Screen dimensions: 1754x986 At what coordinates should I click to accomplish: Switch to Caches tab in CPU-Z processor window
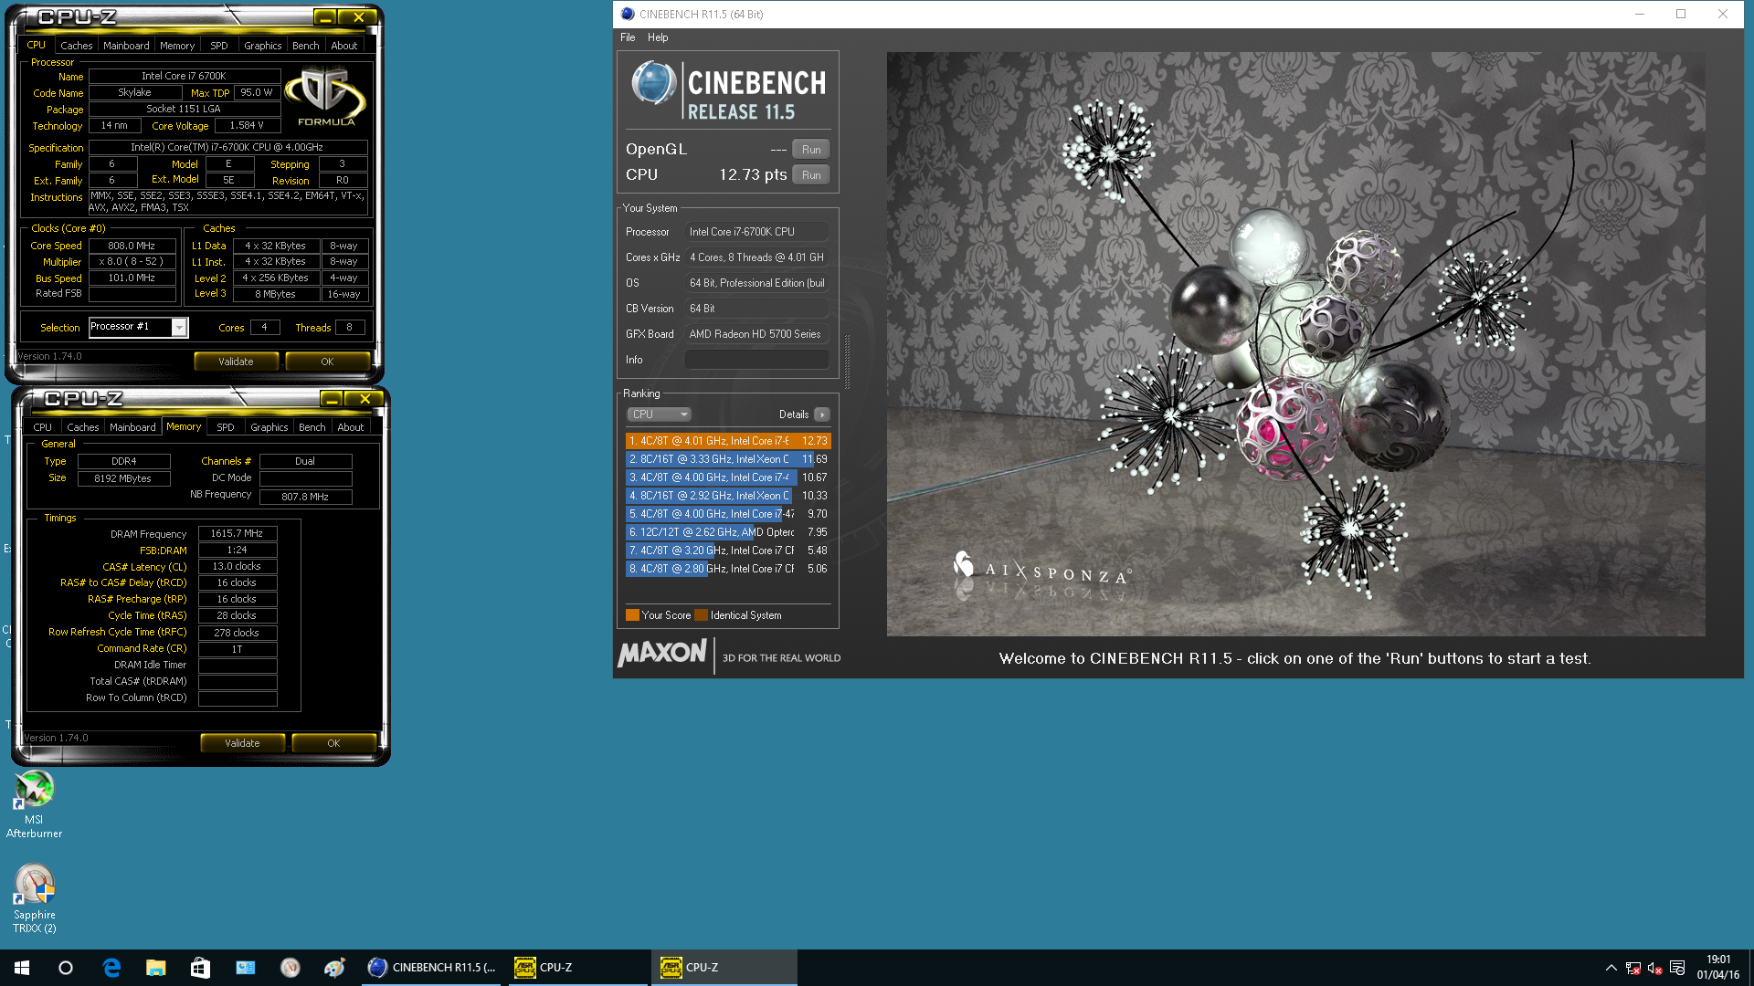point(76,45)
